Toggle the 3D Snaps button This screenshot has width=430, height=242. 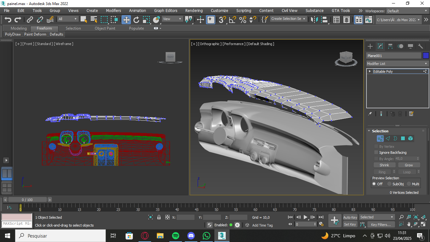coord(223,20)
